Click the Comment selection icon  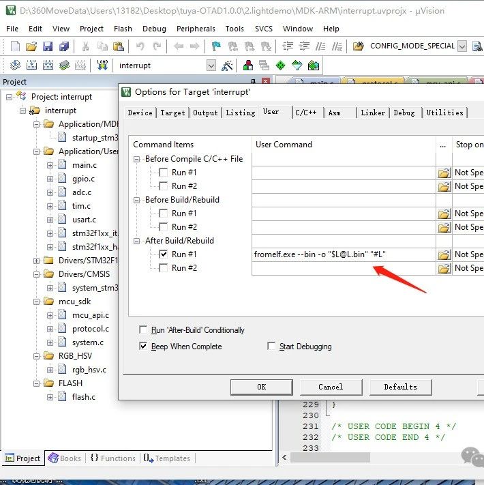320,46
